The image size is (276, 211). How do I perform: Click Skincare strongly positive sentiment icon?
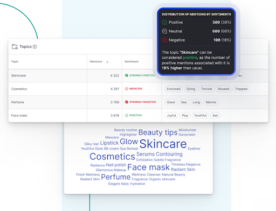(127, 75)
